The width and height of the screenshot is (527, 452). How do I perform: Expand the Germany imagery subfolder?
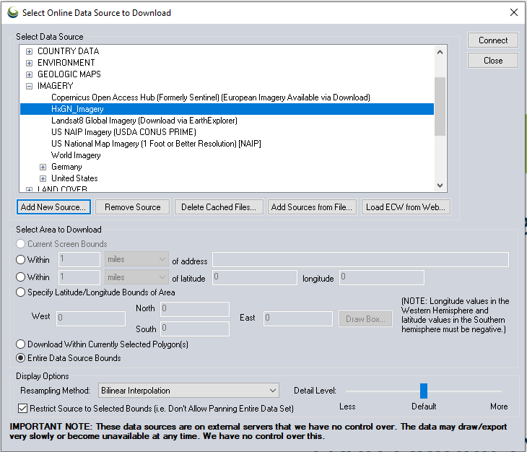[43, 167]
